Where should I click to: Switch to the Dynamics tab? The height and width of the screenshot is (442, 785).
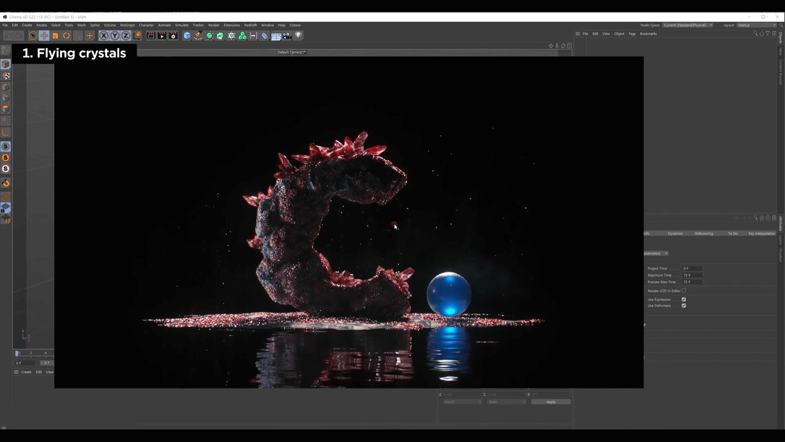click(x=675, y=234)
